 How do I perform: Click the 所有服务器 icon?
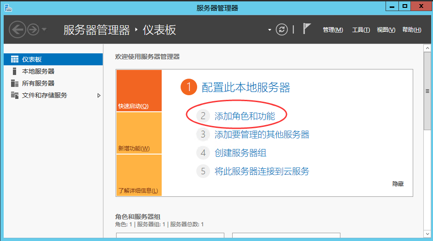(15, 83)
